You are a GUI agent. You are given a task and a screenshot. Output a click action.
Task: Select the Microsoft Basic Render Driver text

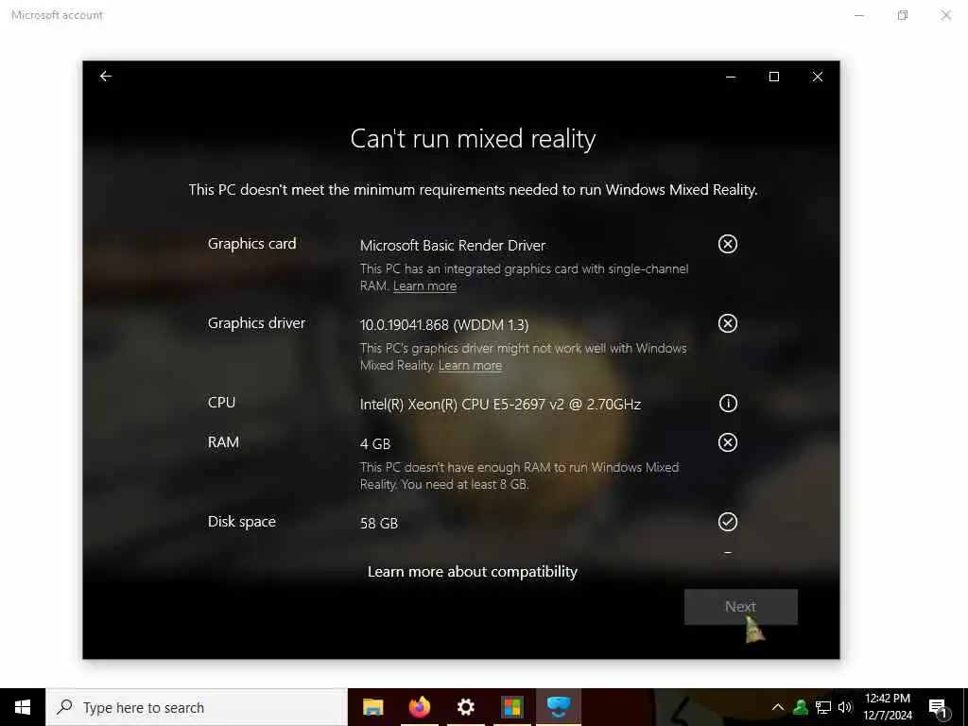click(453, 246)
